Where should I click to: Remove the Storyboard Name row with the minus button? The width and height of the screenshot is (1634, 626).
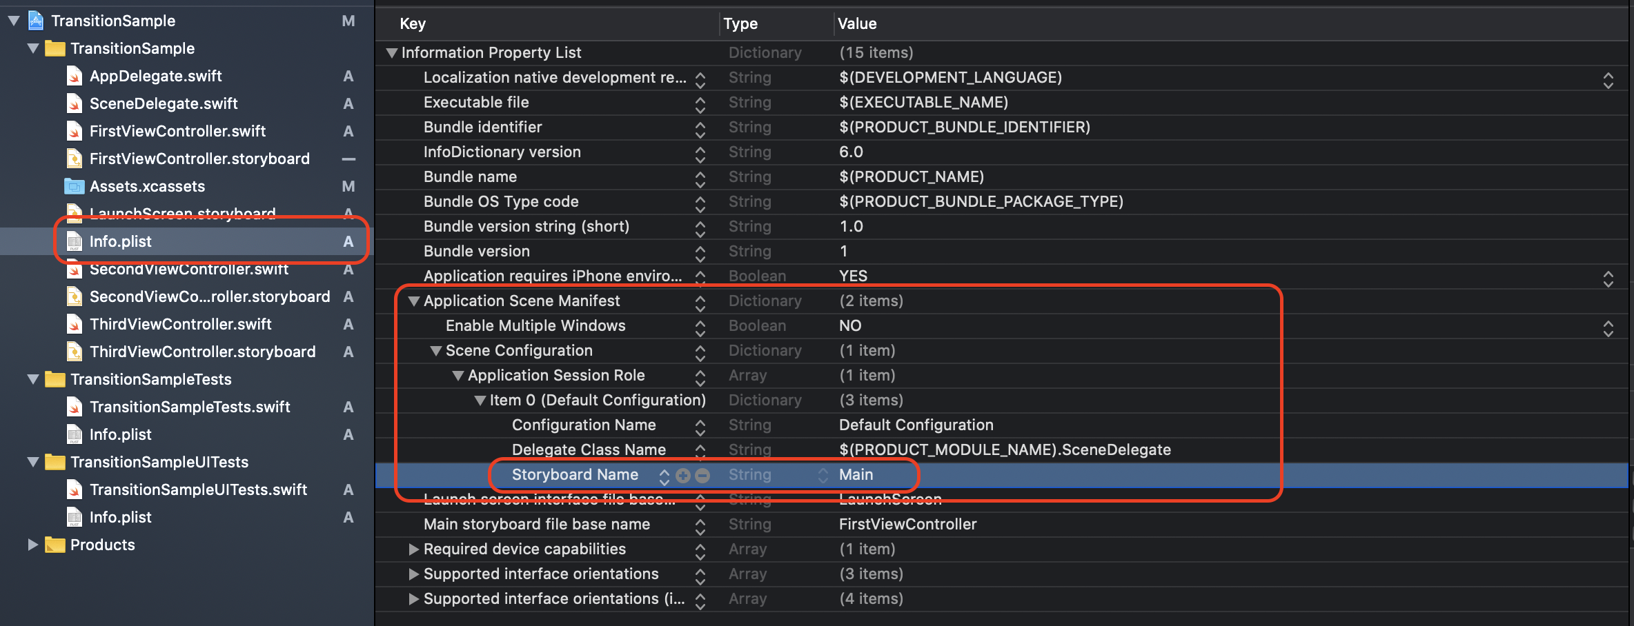point(702,475)
